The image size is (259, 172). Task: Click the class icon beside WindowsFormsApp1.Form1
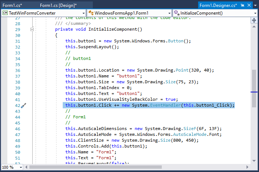(91, 13)
